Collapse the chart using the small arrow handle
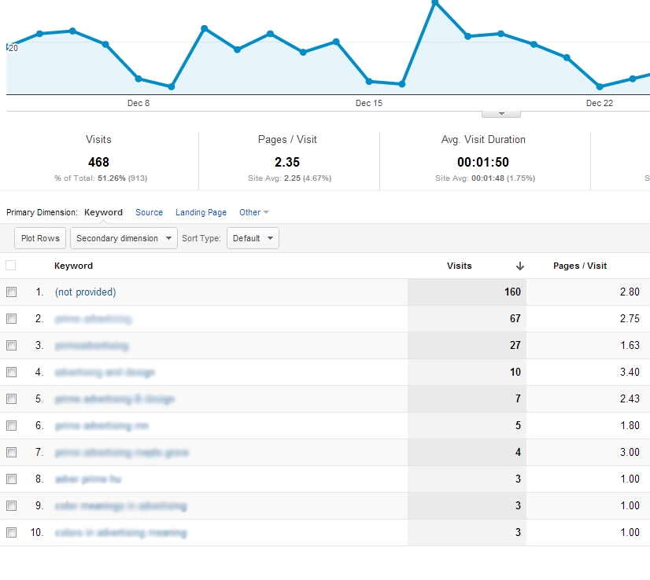This screenshot has width=650, height=580. click(x=500, y=114)
